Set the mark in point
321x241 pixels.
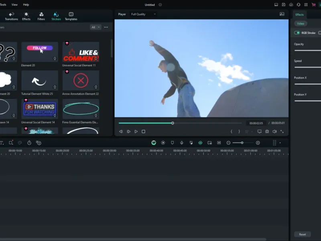click(232, 132)
